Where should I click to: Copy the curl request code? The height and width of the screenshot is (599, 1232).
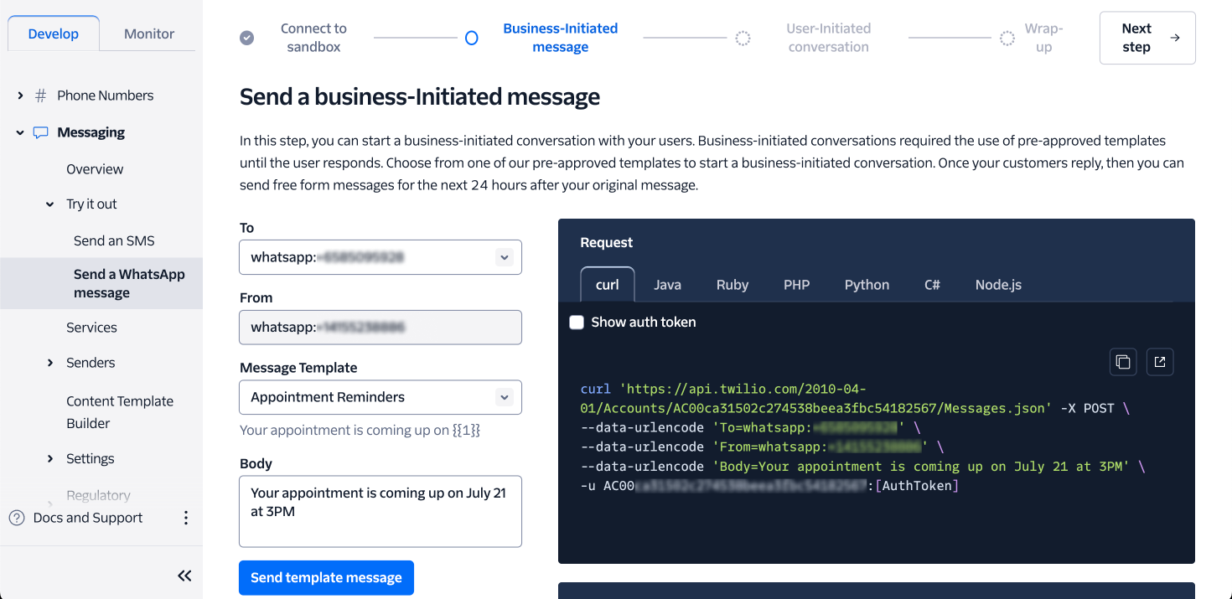coord(1123,362)
